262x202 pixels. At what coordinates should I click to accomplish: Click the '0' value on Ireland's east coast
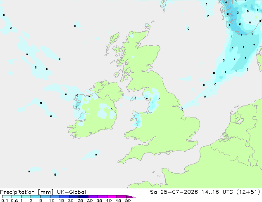click(112, 109)
